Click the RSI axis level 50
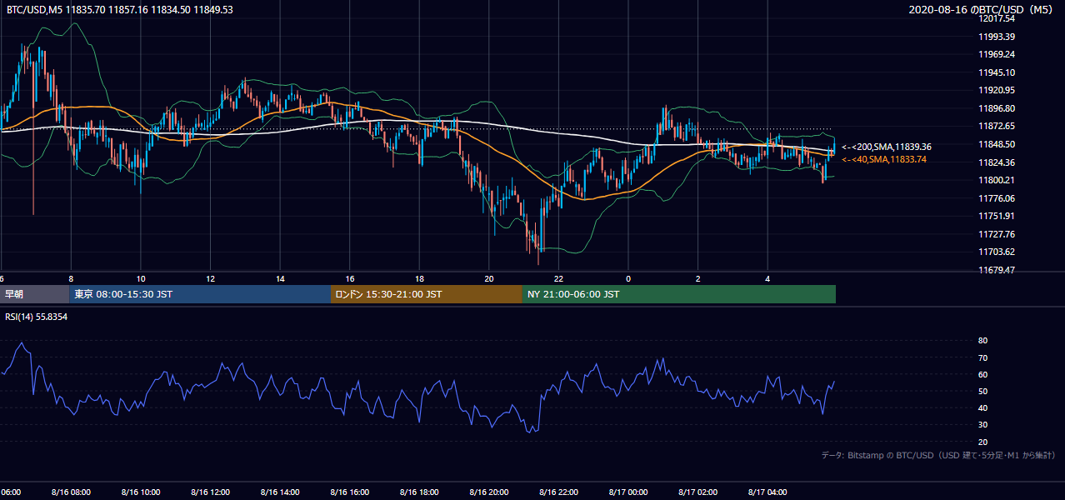Viewport: 1065px width, 500px height. pos(982,391)
